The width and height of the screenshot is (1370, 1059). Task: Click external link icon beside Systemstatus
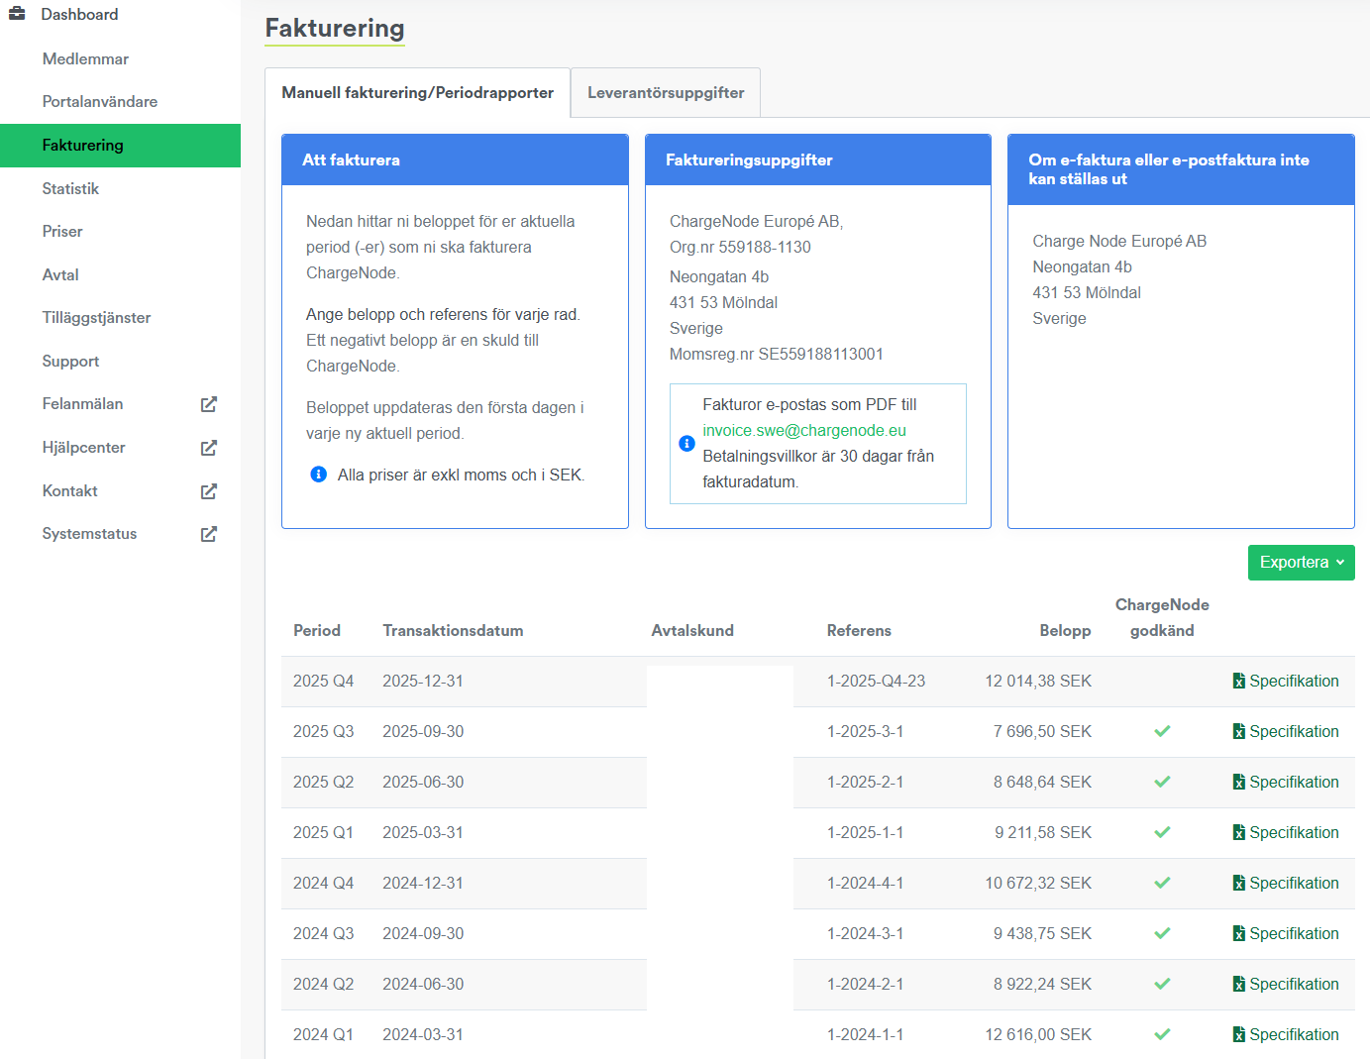tap(208, 534)
